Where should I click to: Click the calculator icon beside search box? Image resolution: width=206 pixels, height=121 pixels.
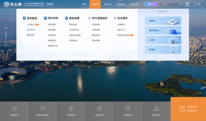pos(187,4)
